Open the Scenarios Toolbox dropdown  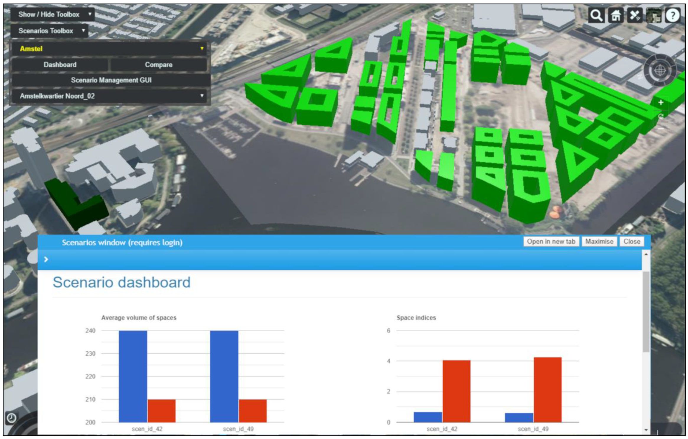(49, 31)
